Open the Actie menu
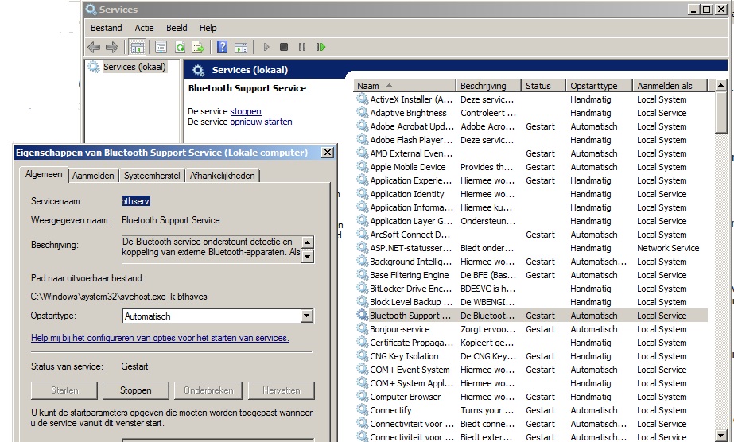 coord(144,28)
